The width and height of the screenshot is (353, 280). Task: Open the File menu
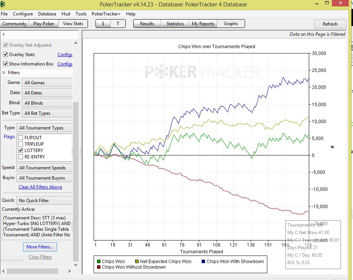(4, 14)
